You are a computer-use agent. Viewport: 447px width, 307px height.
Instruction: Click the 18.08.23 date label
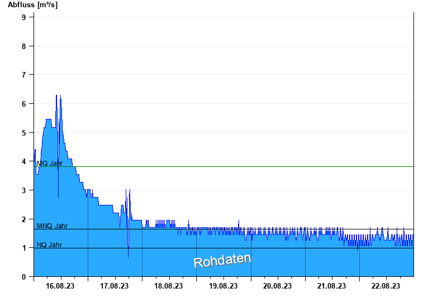pyautogui.click(x=169, y=286)
